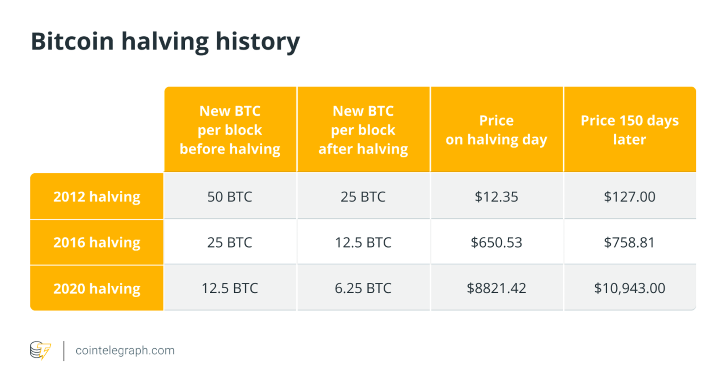Click New BTC per block after halving header
Screen dimensions: 726x391
click(363, 130)
